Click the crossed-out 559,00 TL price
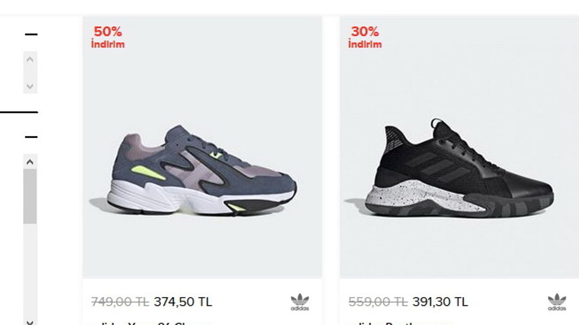 378,302
